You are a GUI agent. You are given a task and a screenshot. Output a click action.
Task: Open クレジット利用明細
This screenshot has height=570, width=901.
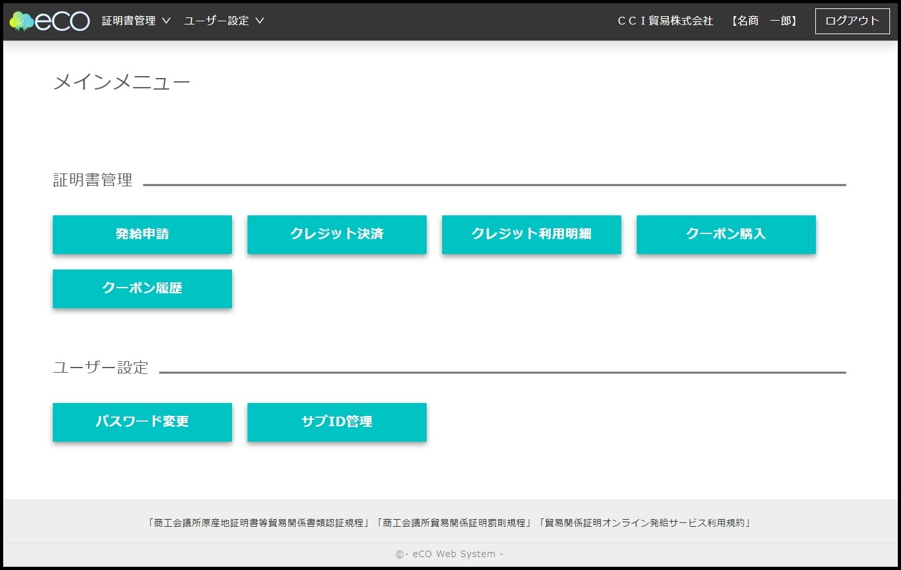532,234
